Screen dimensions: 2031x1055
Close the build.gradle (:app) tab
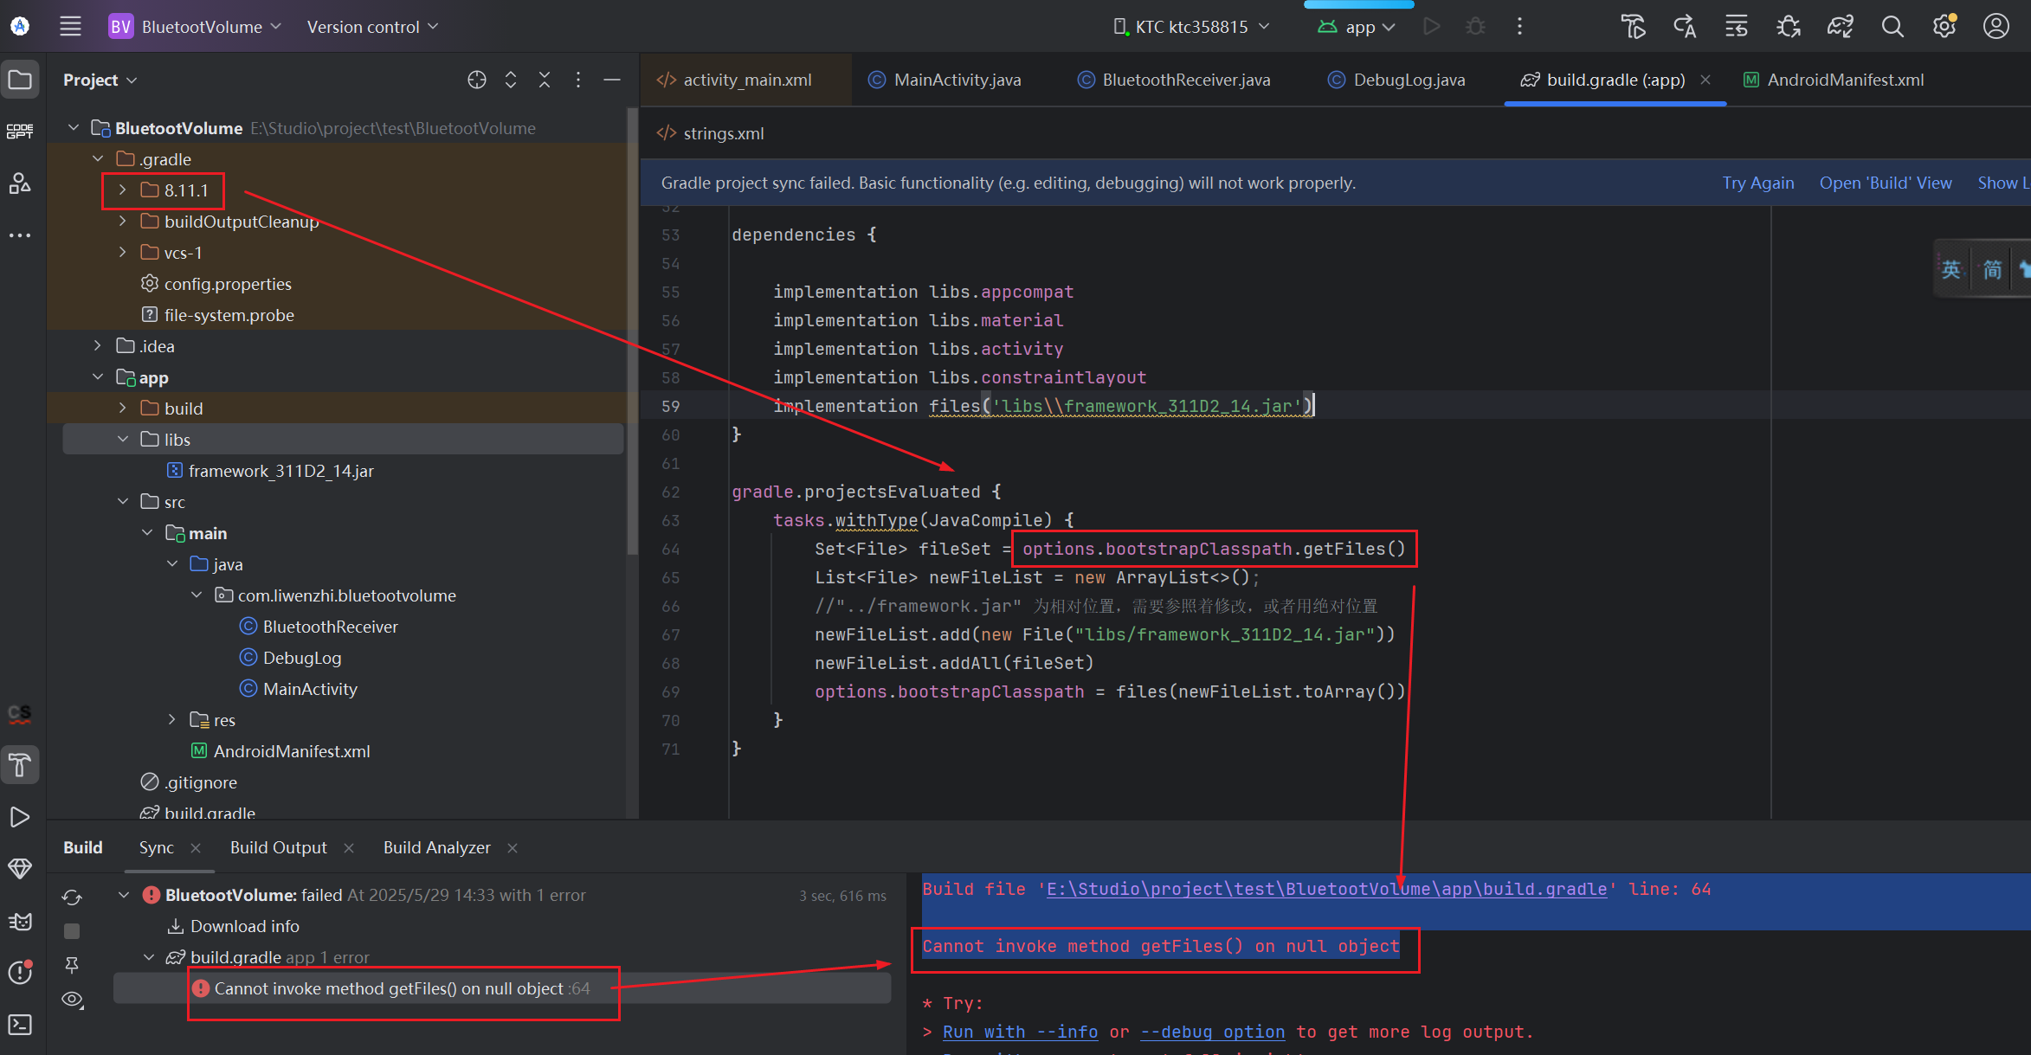[1705, 80]
